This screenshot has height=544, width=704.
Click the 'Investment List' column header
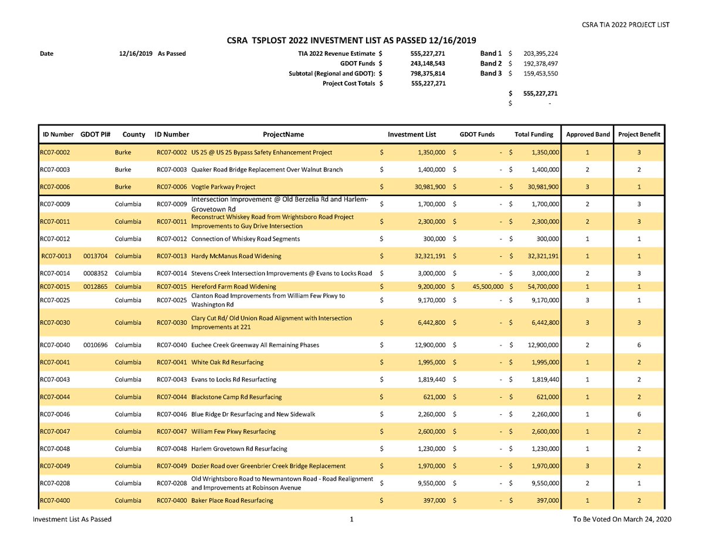(x=412, y=134)
